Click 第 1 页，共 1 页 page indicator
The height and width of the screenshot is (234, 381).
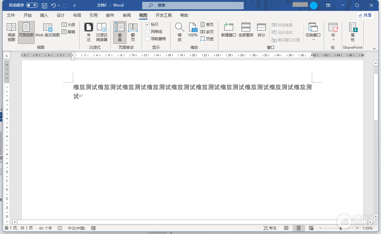point(19,228)
